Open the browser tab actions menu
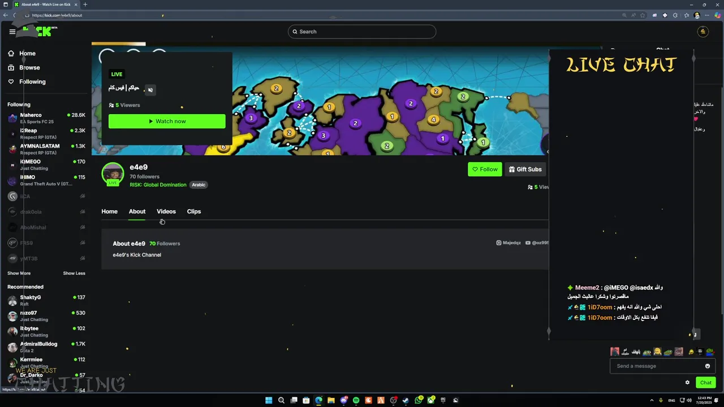The height and width of the screenshot is (407, 724). 6,5
